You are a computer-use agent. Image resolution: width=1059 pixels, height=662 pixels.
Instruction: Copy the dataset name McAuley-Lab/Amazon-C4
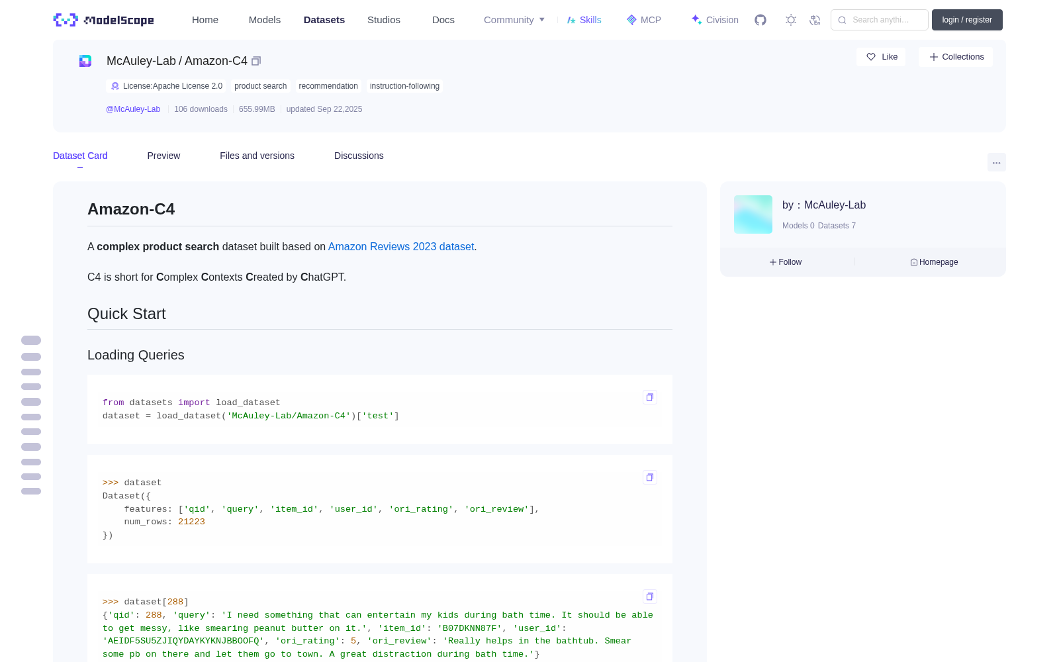(x=256, y=61)
